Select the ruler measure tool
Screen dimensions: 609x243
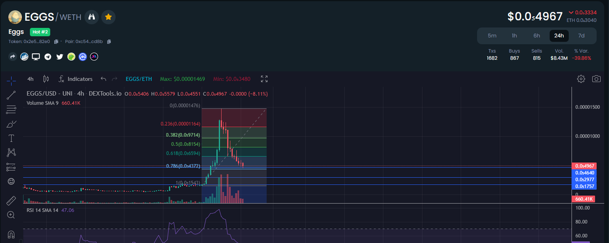click(x=11, y=201)
